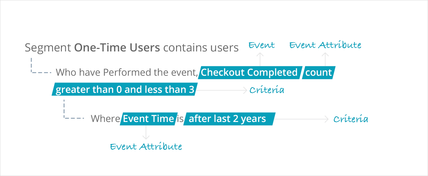Select the "count" highlighted attribute tag
Image resolution: width=428 pixels, height=176 pixels.
318,72
